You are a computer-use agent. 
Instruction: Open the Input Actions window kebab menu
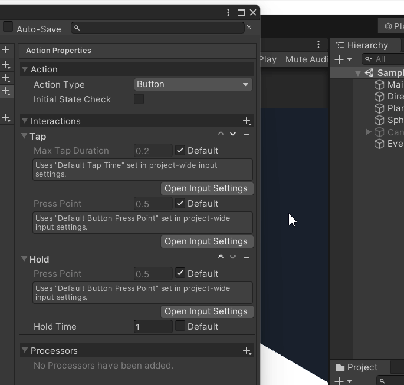coord(228,12)
